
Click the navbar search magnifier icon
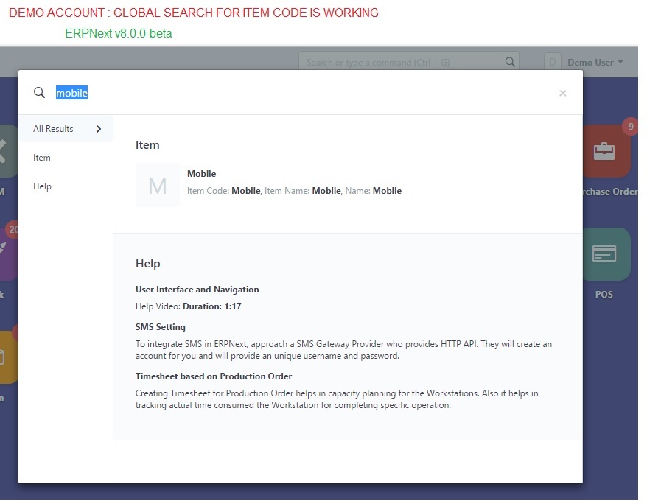(510, 62)
